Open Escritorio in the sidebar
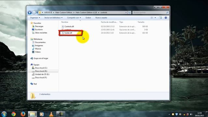The width and height of the screenshot is (208, 117). [x=39, y=30]
